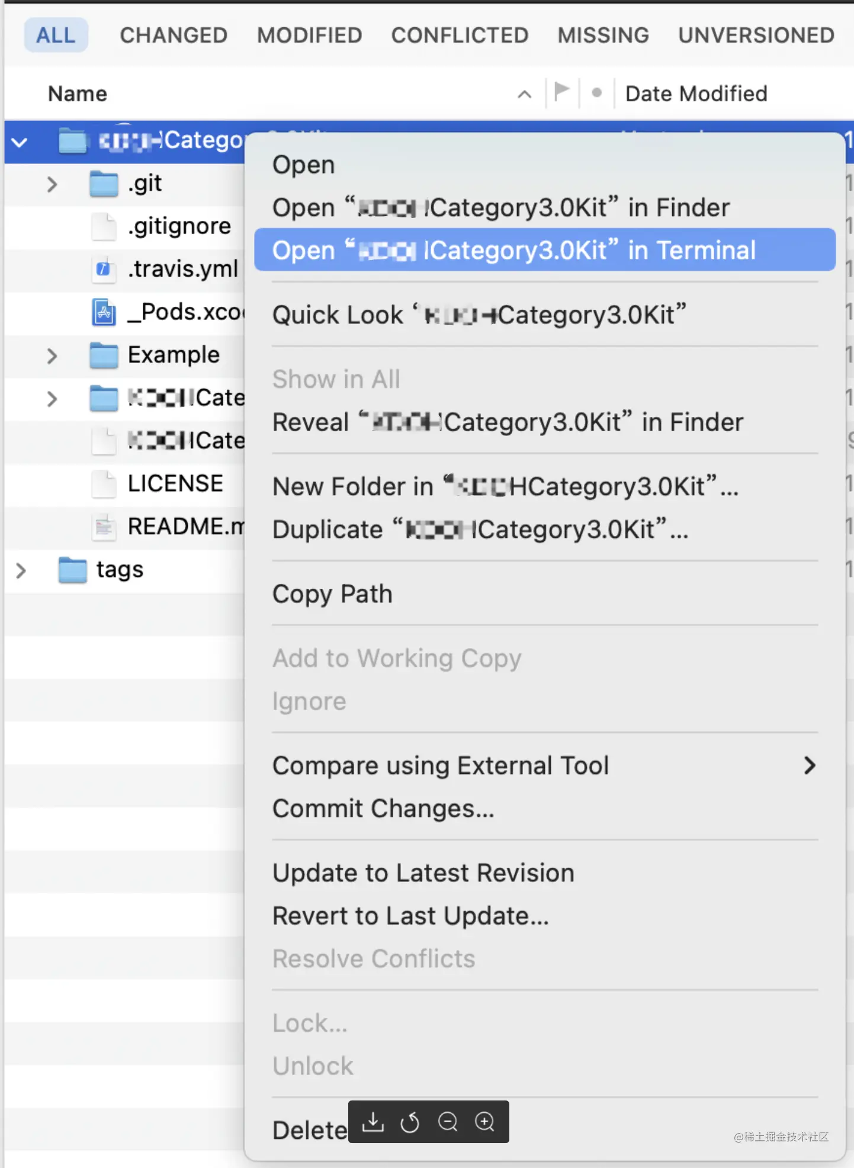Expand the .git folder
This screenshot has height=1168, width=854.
(x=52, y=184)
